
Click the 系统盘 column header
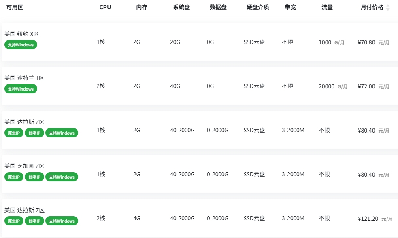(181, 7)
